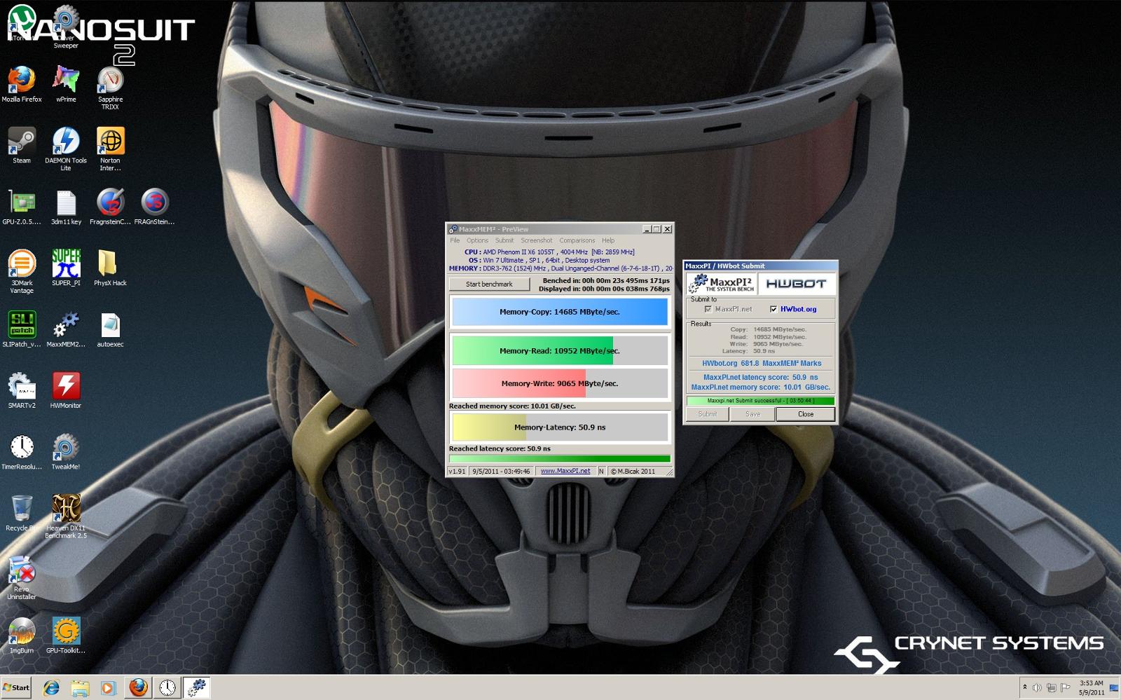Viewport: 1121px width, 700px height.
Task: Click the 'Reached memory score: 10.01 GB/sec.' text
Action: coord(512,406)
